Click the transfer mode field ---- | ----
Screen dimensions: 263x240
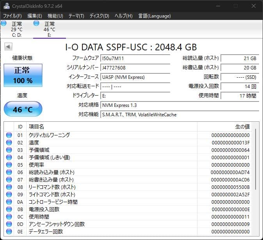[x=135, y=87]
